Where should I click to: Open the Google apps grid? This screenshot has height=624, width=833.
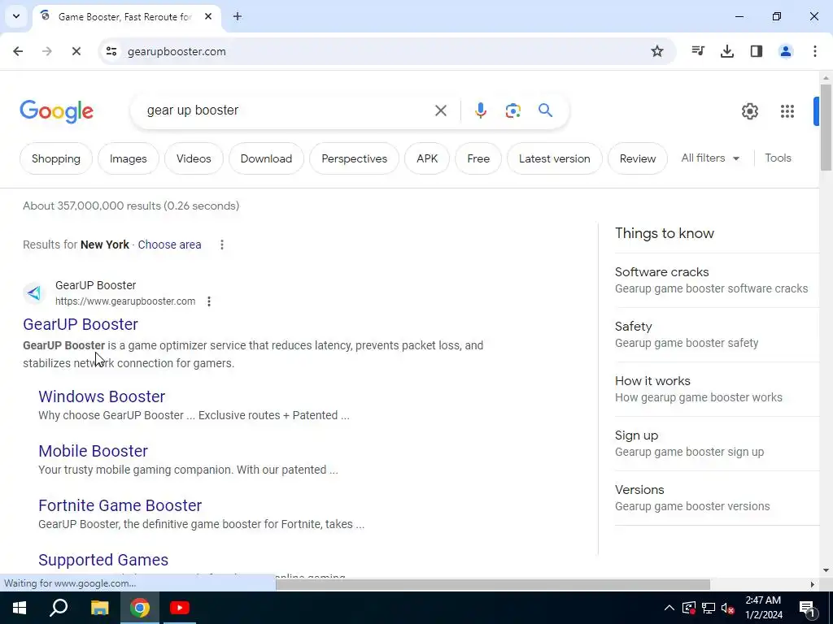(x=787, y=110)
